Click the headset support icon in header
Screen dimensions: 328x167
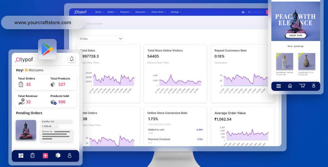[x=243, y=12]
